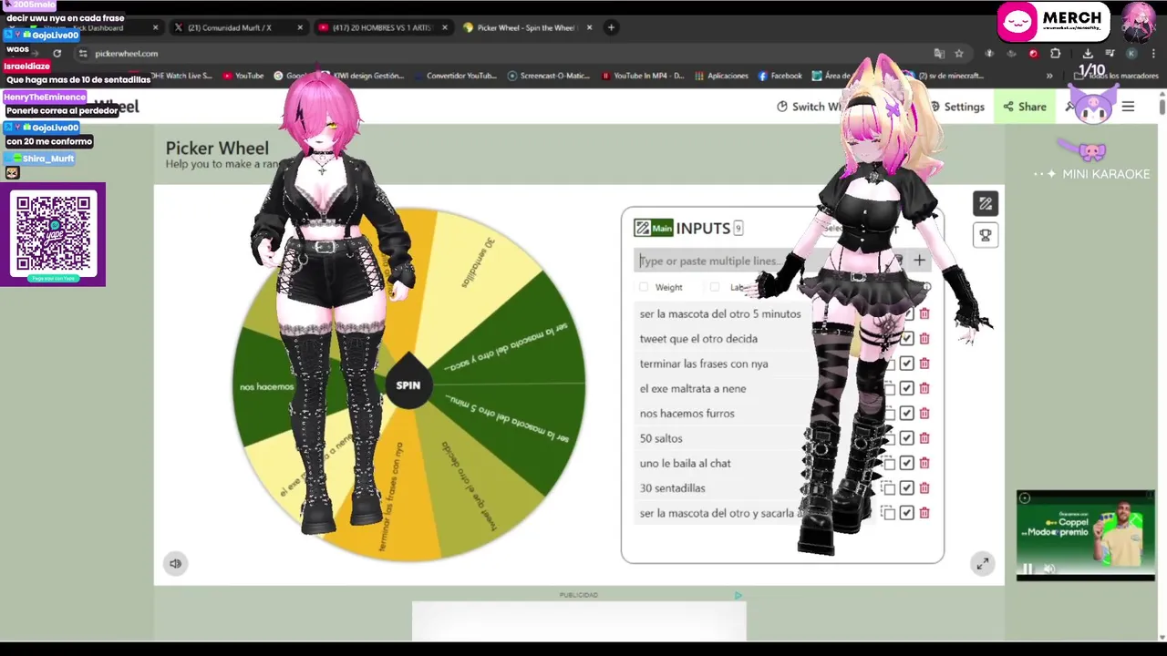1167x656 pixels.
Task: Open the inputs edit view icon
Action: click(986, 203)
